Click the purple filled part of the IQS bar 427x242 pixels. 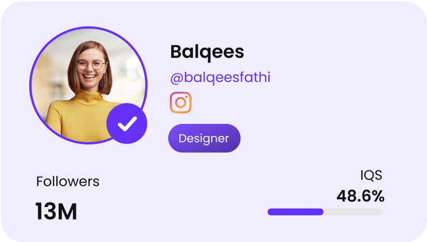[295, 212]
